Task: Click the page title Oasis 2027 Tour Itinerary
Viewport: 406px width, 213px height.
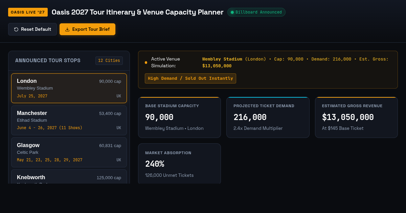Action: [x=137, y=12]
